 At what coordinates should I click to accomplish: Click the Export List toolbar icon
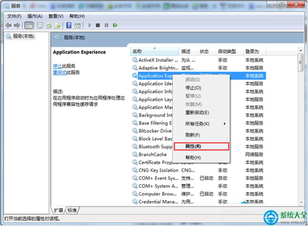click(57, 25)
